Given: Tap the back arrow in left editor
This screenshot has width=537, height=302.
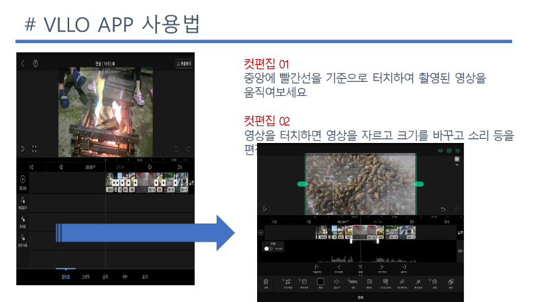Looking at the screenshot, I should pyautogui.click(x=23, y=63).
